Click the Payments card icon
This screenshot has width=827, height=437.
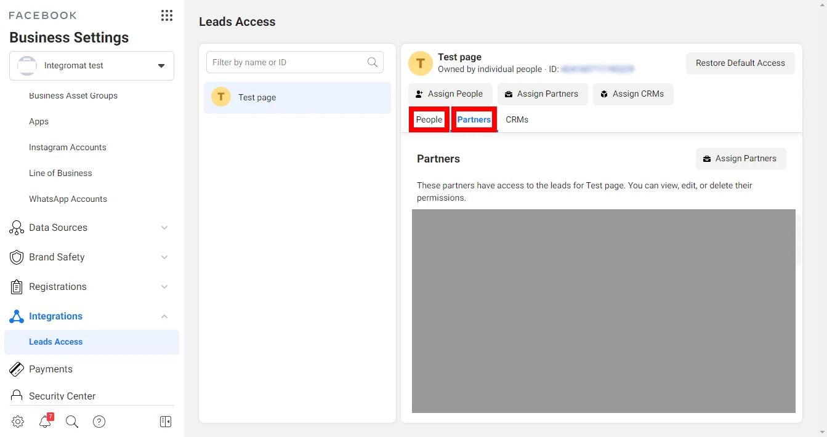(17, 369)
